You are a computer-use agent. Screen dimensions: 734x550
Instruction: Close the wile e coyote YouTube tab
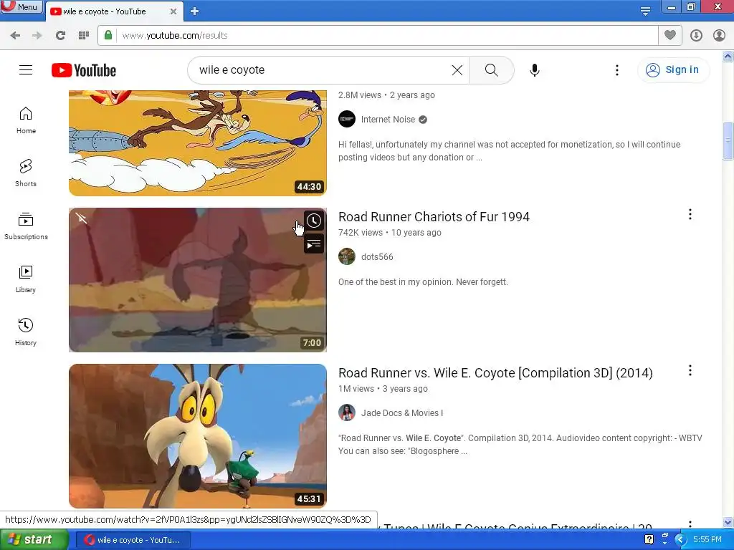tap(173, 11)
